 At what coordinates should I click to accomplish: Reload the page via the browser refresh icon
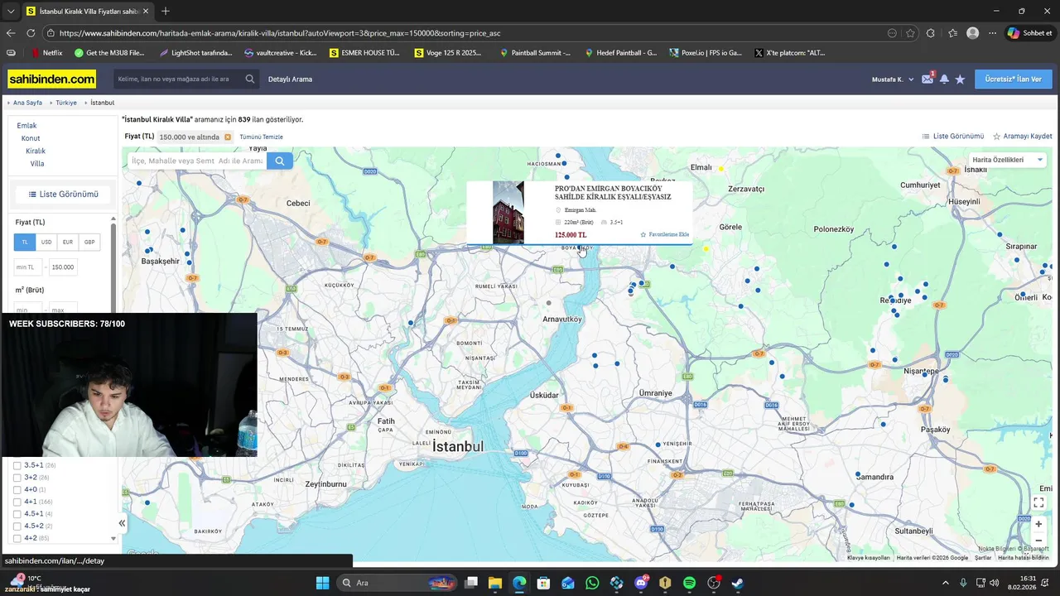click(31, 33)
